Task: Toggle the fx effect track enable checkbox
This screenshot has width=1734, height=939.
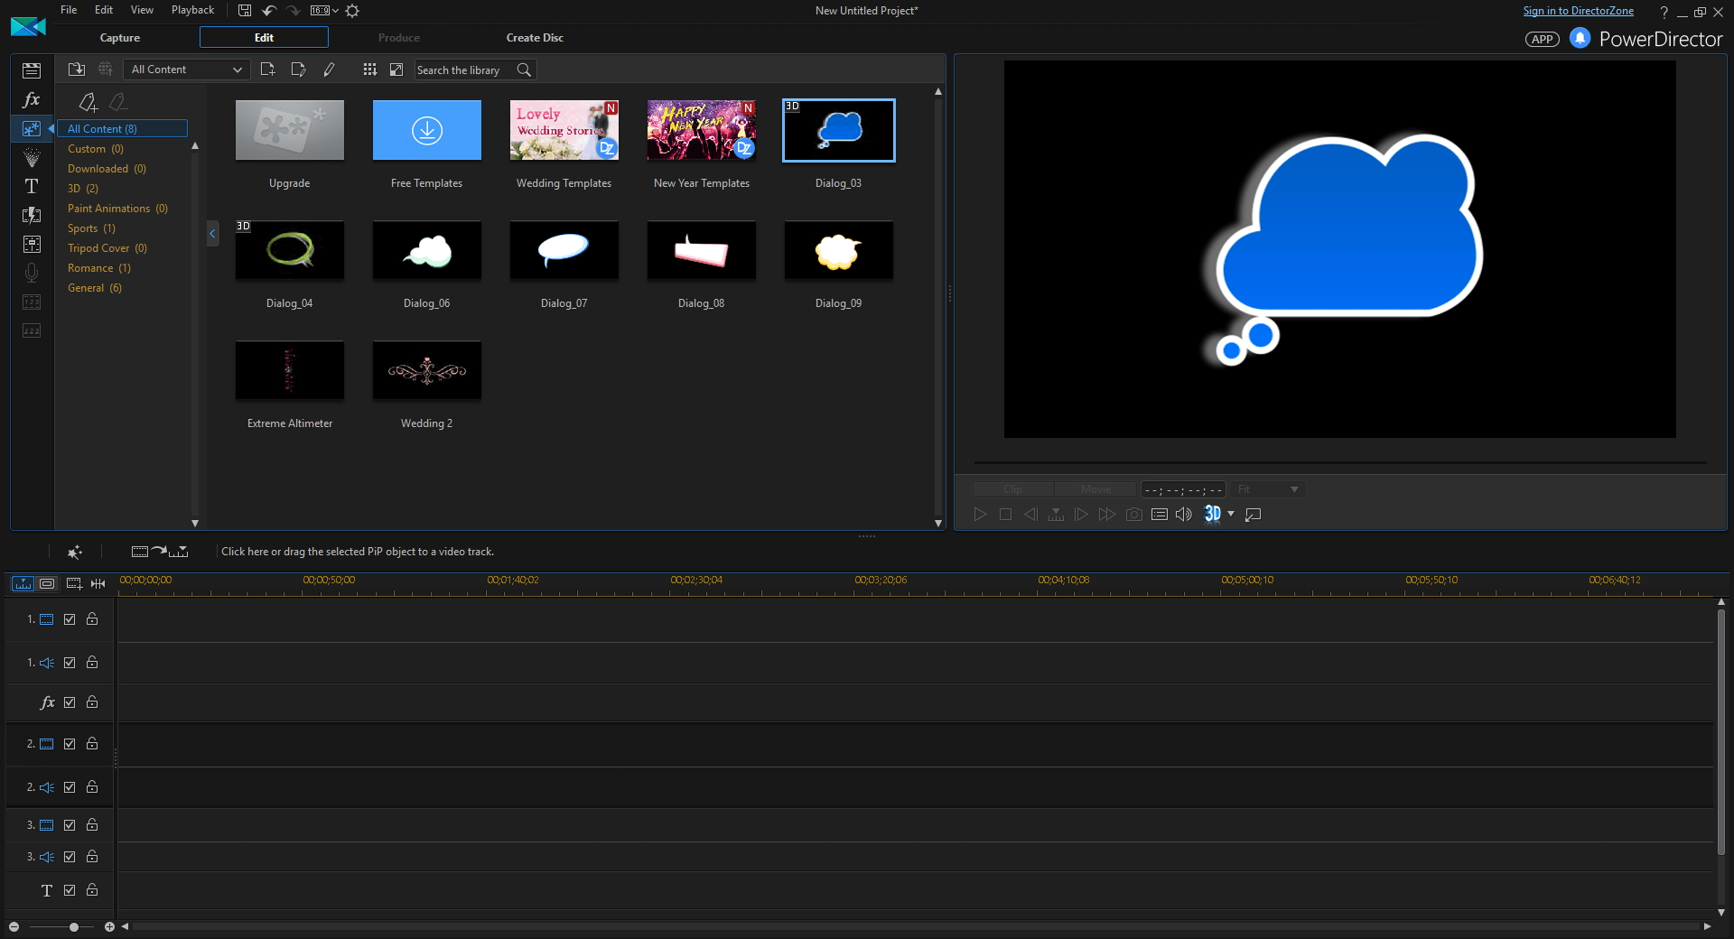Action: pyautogui.click(x=70, y=702)
